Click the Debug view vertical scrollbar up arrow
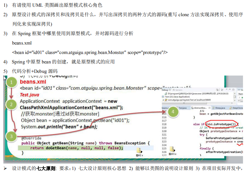 [x=235, y=93]
